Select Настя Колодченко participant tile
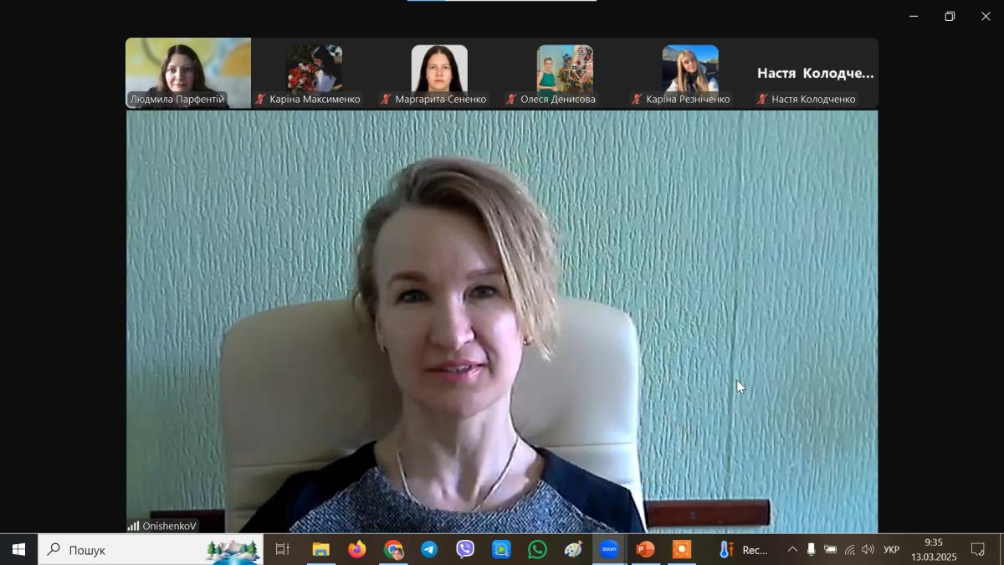 click(816, 73)
